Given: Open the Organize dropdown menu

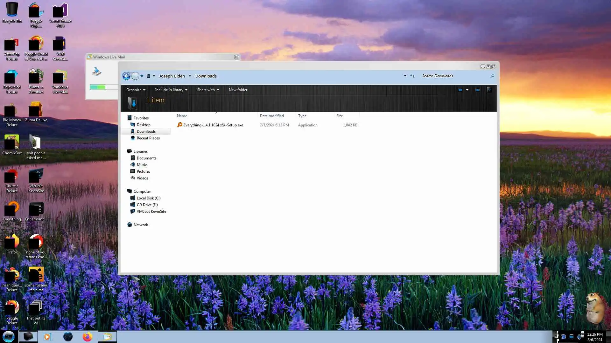Looking at the screenshot, I should tap(136, 90).
